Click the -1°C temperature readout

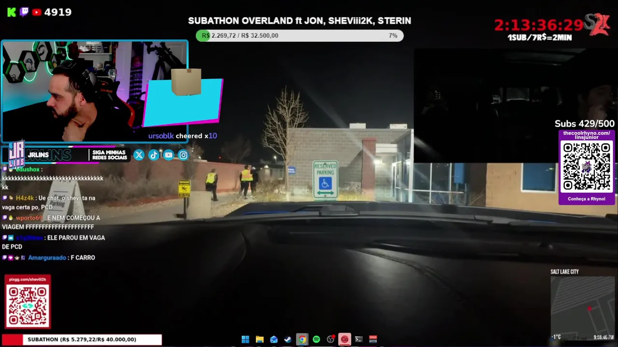[x=556, y=337]
